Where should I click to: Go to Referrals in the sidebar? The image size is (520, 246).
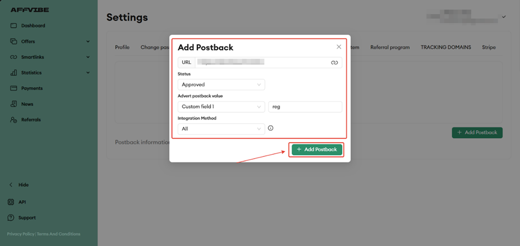click(x=30, y=119)
